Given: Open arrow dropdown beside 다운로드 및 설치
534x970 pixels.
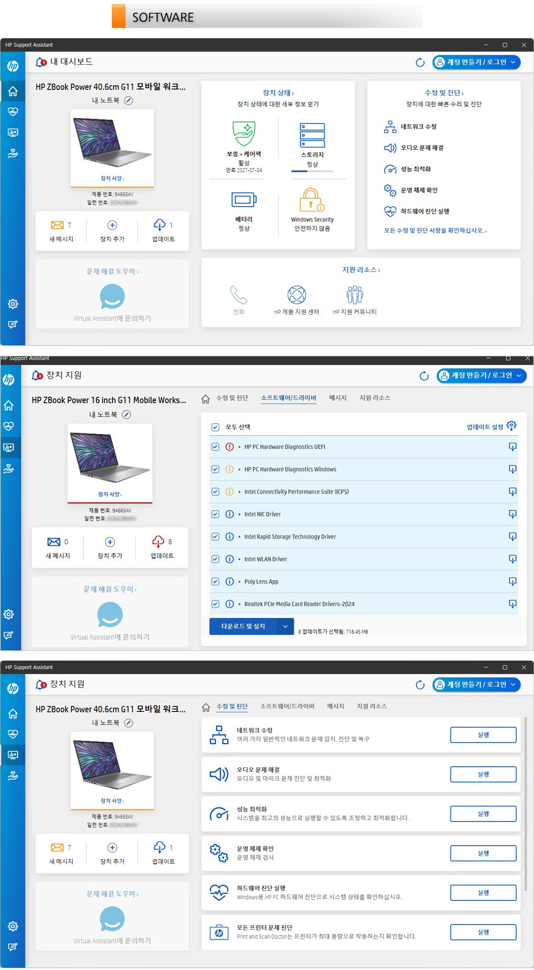Looking at the screenshot, I should click(x=285, y=627).
